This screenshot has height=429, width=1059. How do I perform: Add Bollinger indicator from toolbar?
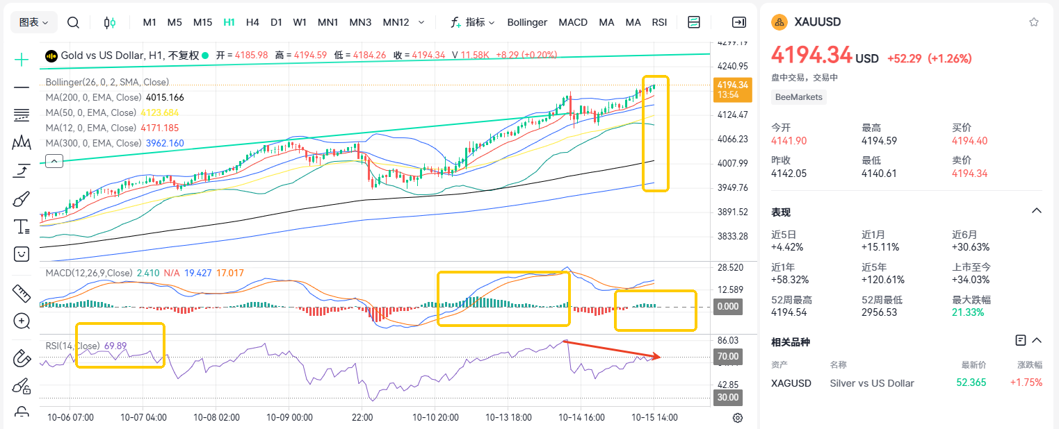pos(527,22)
